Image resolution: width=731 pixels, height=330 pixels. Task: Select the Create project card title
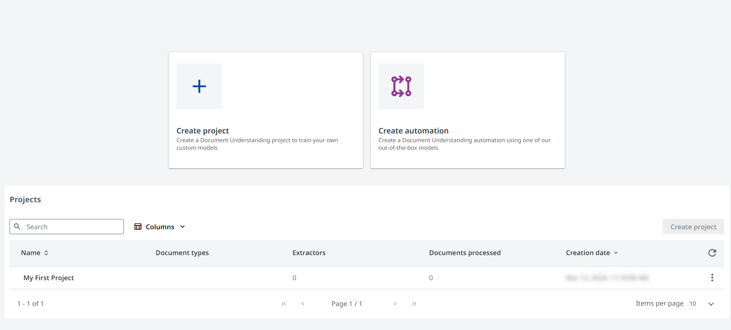(x=202, y=131)
